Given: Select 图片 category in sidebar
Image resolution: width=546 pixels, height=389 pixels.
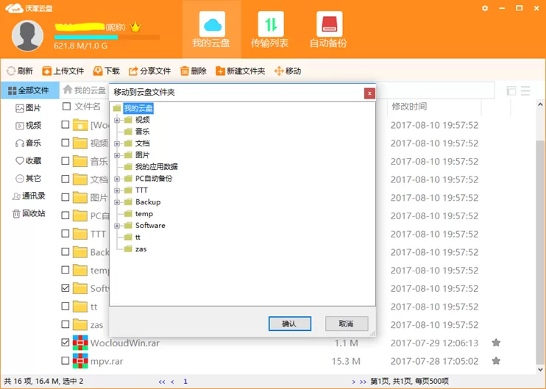Looking at the screenshot, I should click(29, 108).
